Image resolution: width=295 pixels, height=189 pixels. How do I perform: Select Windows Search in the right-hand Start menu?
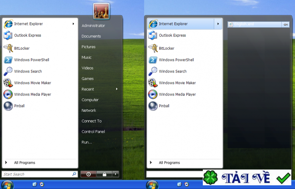tap(173, 71)
